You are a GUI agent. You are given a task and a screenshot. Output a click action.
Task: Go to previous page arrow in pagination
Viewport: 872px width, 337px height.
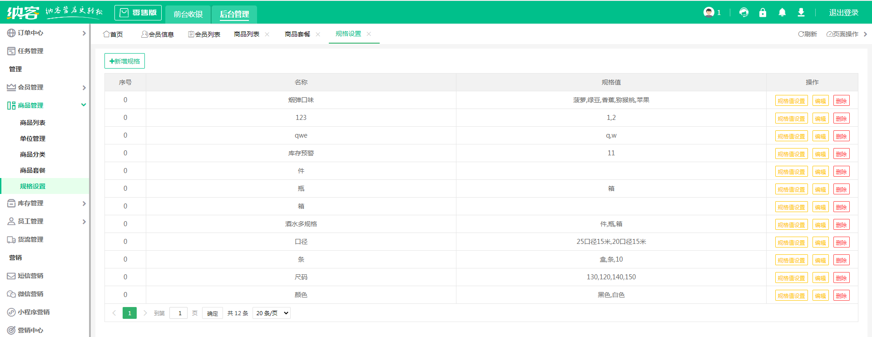[114, 313]
